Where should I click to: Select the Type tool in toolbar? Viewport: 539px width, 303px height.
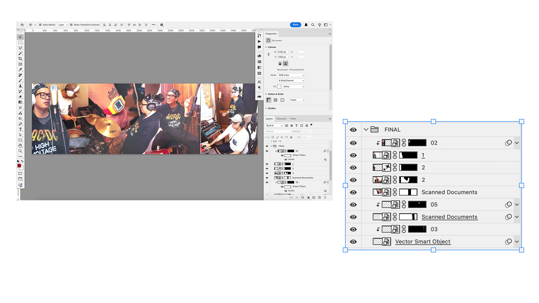(20, 129)
